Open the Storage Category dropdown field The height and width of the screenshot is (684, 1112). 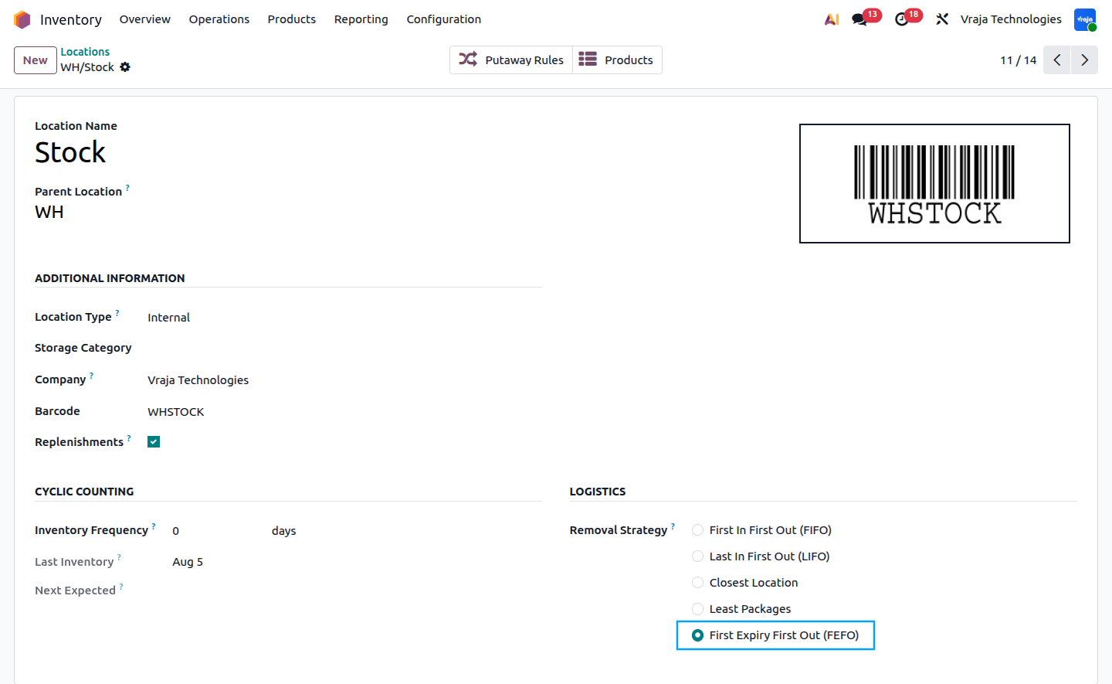point(344,349)
